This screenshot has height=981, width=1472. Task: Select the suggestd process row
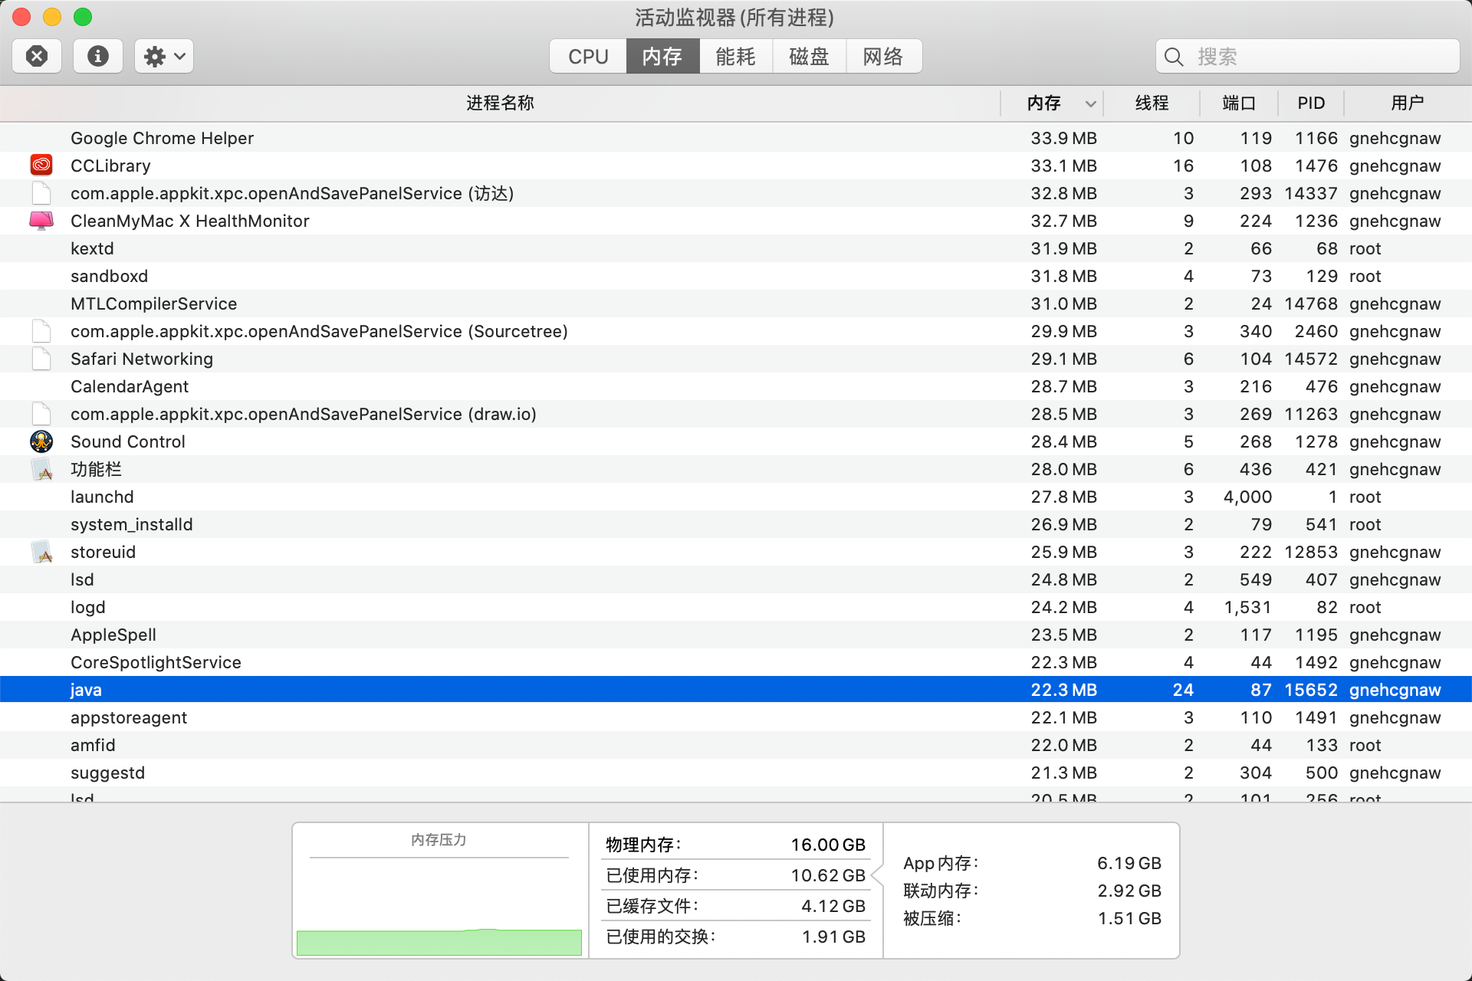(736, 773)
